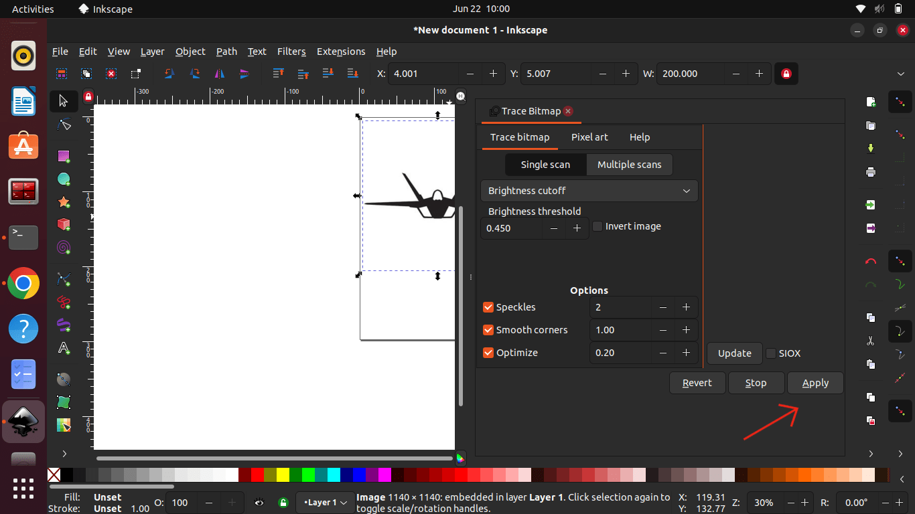Expand the toolbar overflow chevron
Viewport: 915px width, 514px height.
pyautogui.click(x=900, y=74)
